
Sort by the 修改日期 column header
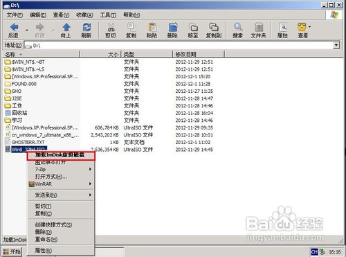[199, 55]
